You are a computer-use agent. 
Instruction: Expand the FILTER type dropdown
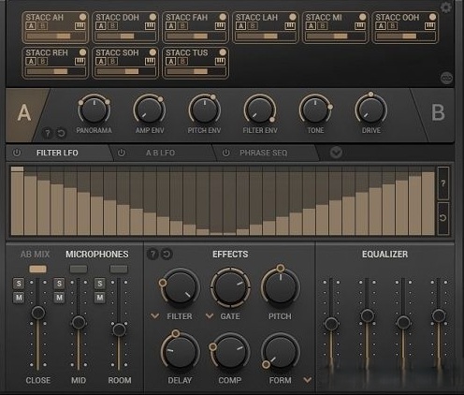154,316
